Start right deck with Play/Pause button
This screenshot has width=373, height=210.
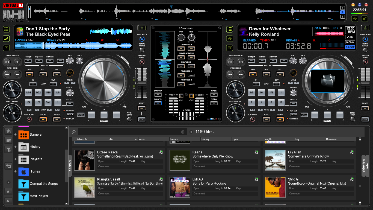235,113
